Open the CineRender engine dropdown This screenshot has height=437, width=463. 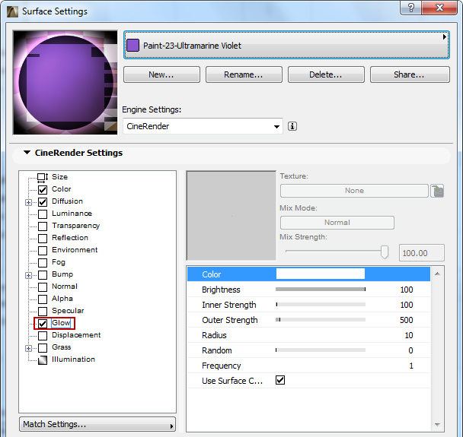203,126
